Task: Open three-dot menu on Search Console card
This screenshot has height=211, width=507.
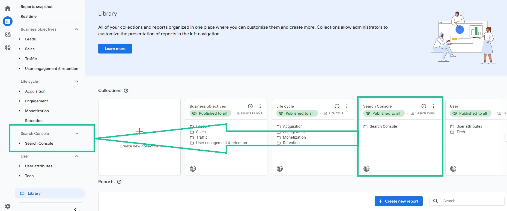Action: point(434,106)
